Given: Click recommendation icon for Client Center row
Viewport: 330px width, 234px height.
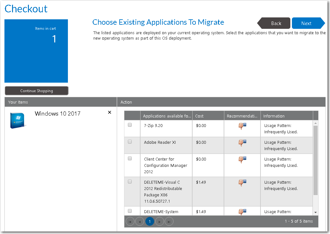Looking at the screenshot, I should click(242, 160).
